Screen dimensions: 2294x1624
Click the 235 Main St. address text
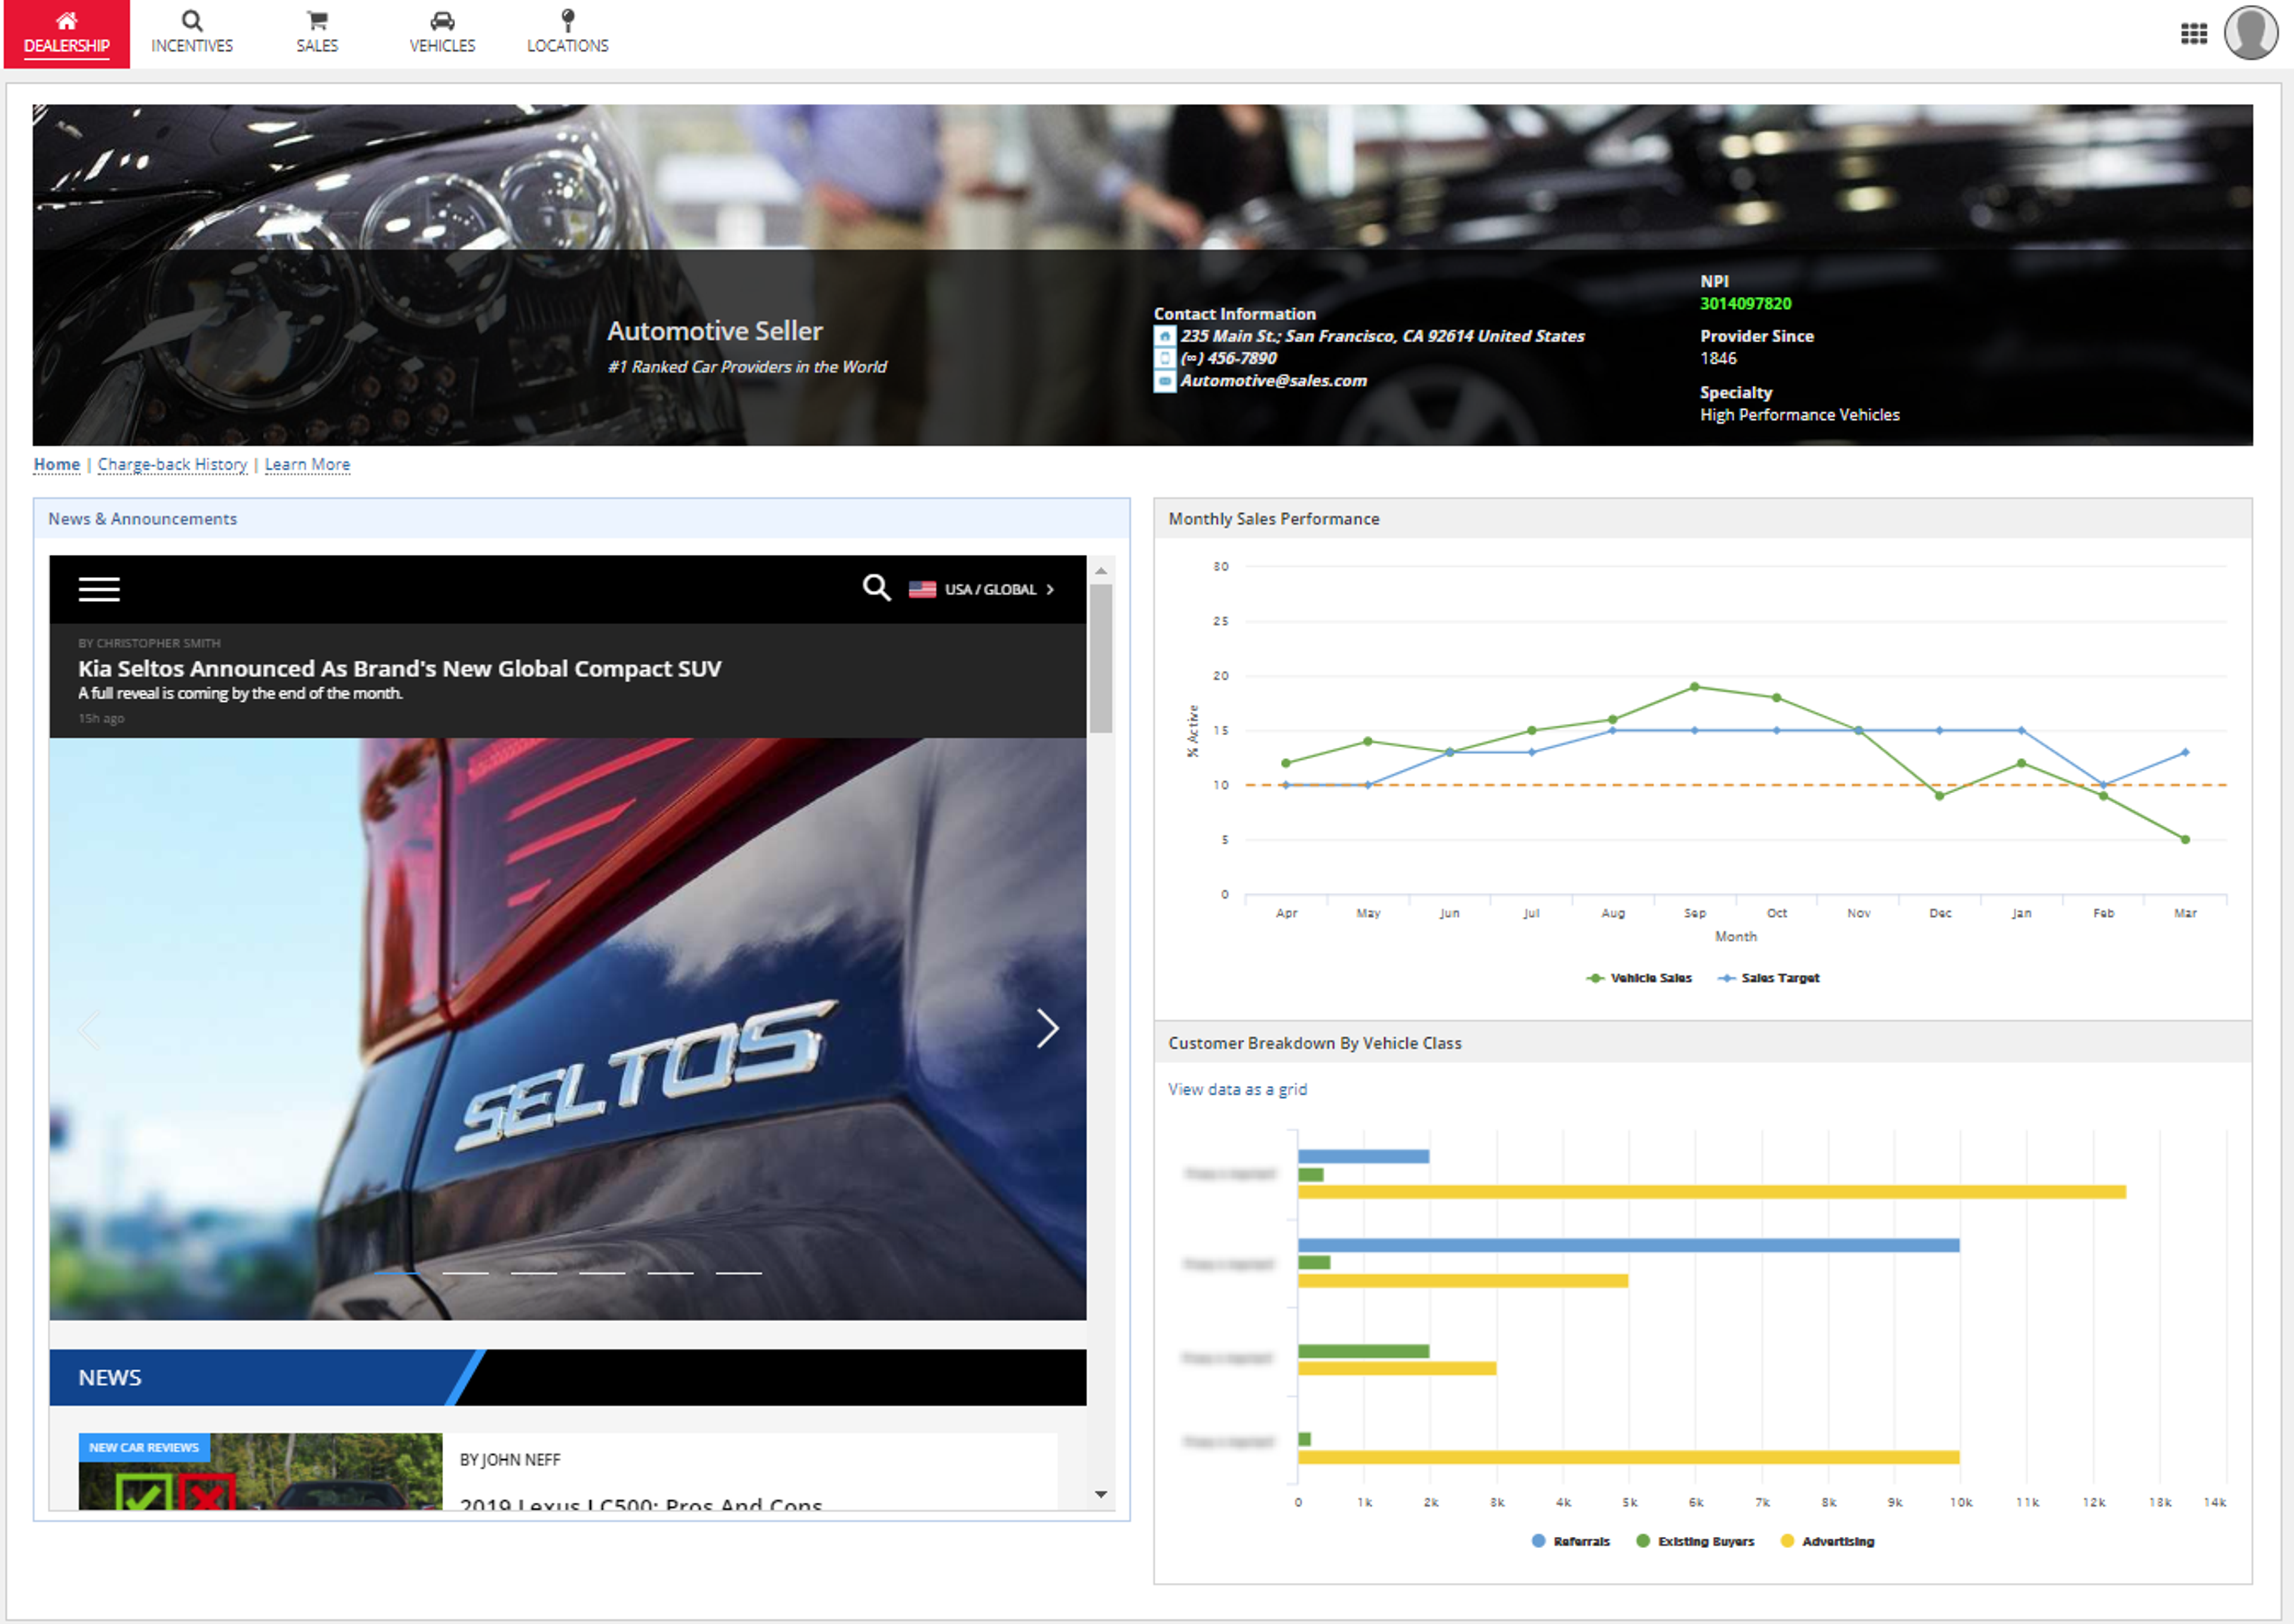1382,337
